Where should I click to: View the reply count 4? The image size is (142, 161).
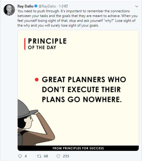26,156
